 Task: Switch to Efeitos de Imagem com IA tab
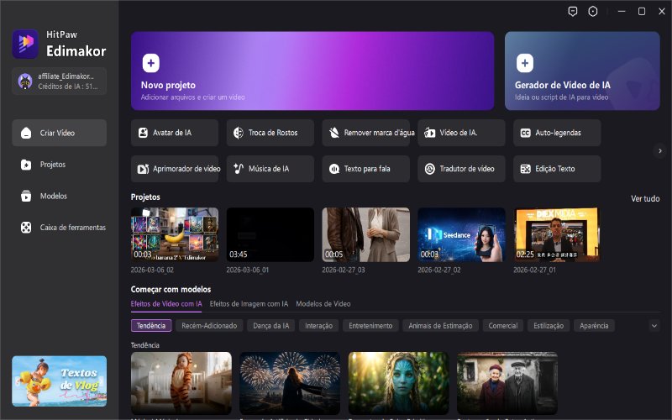[x=249, y=304]
